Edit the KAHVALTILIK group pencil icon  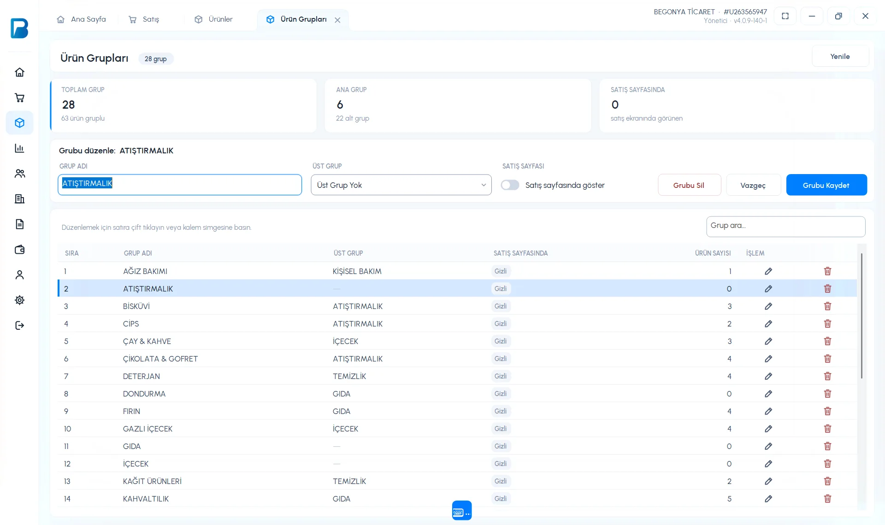click(768, 499)
